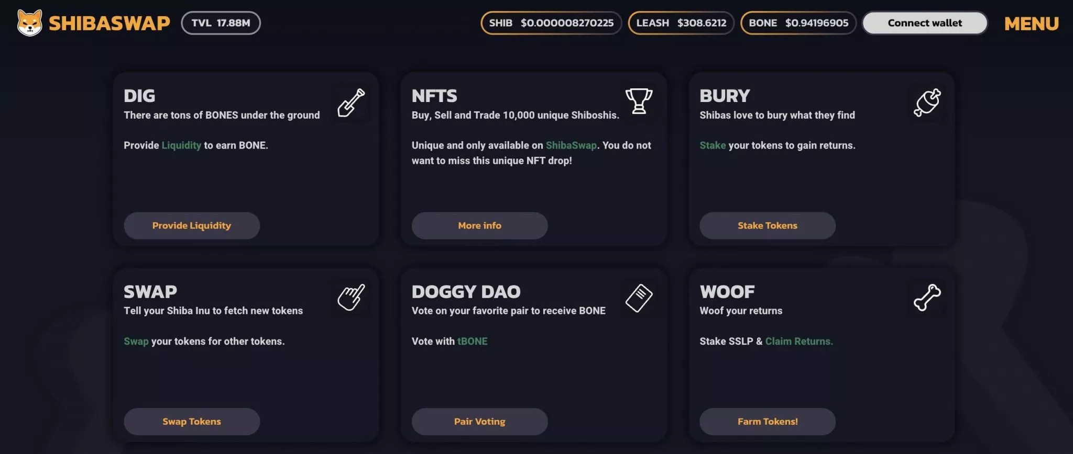Click the DIG shovel icon
Screen dimensions: 1073x454
click(x=351, y=102)
